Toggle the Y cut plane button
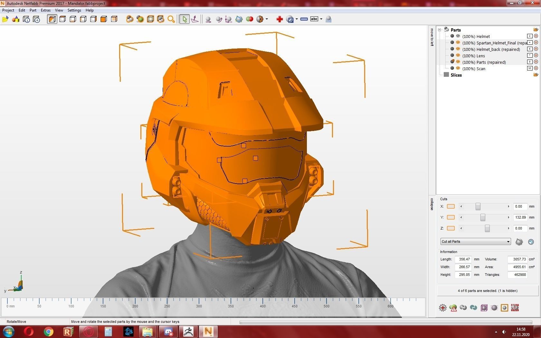Screen dimensions: 541x338 451,217
